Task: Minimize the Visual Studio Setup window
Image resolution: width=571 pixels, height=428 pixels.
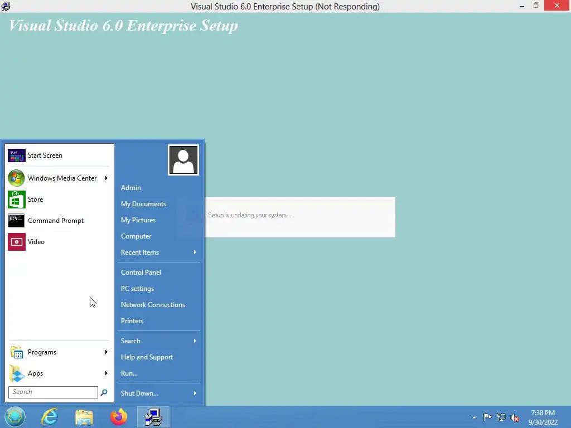Action: click(522, 6)
